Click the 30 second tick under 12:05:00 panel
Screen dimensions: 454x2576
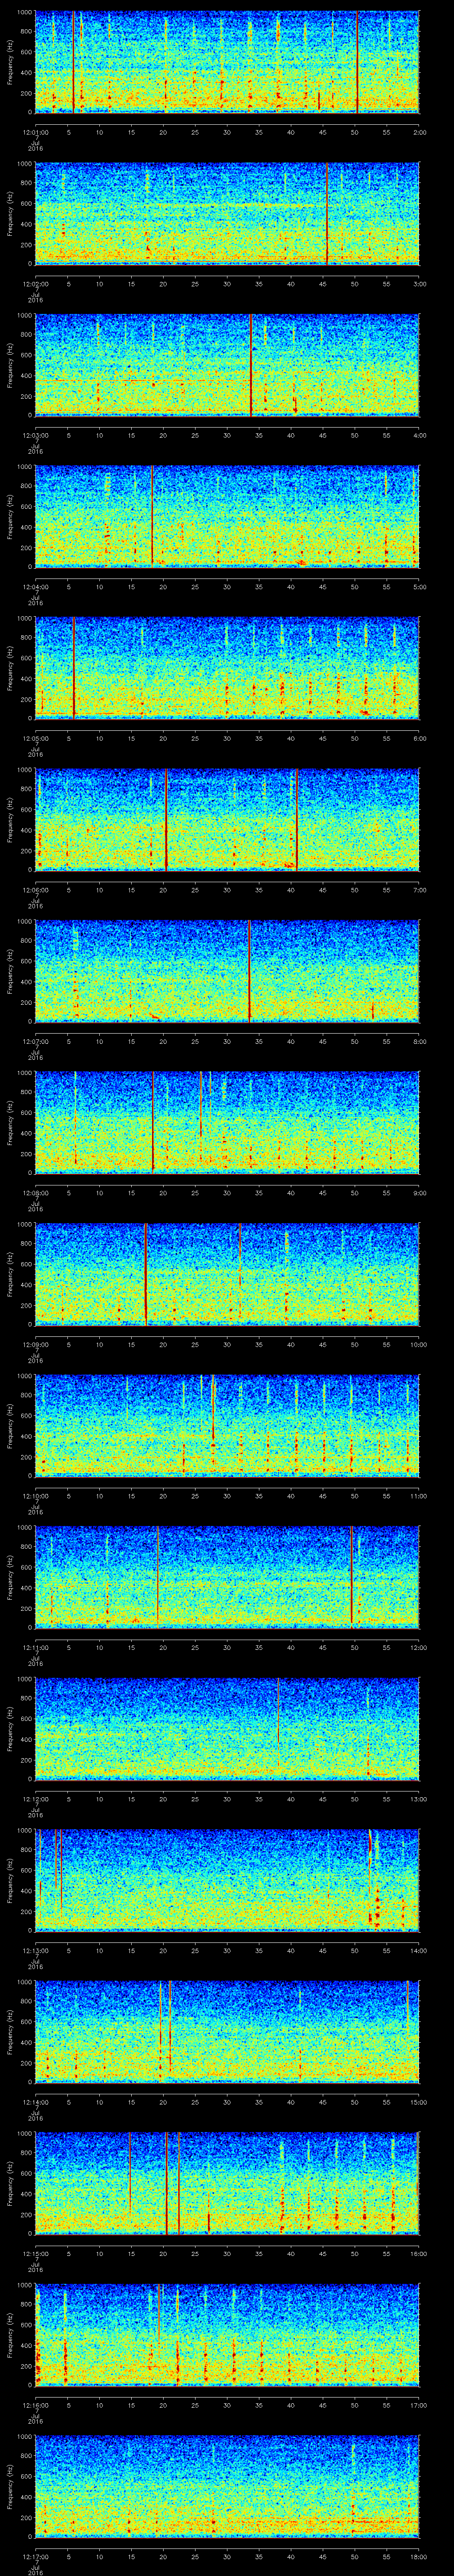[x=227, y=739]
